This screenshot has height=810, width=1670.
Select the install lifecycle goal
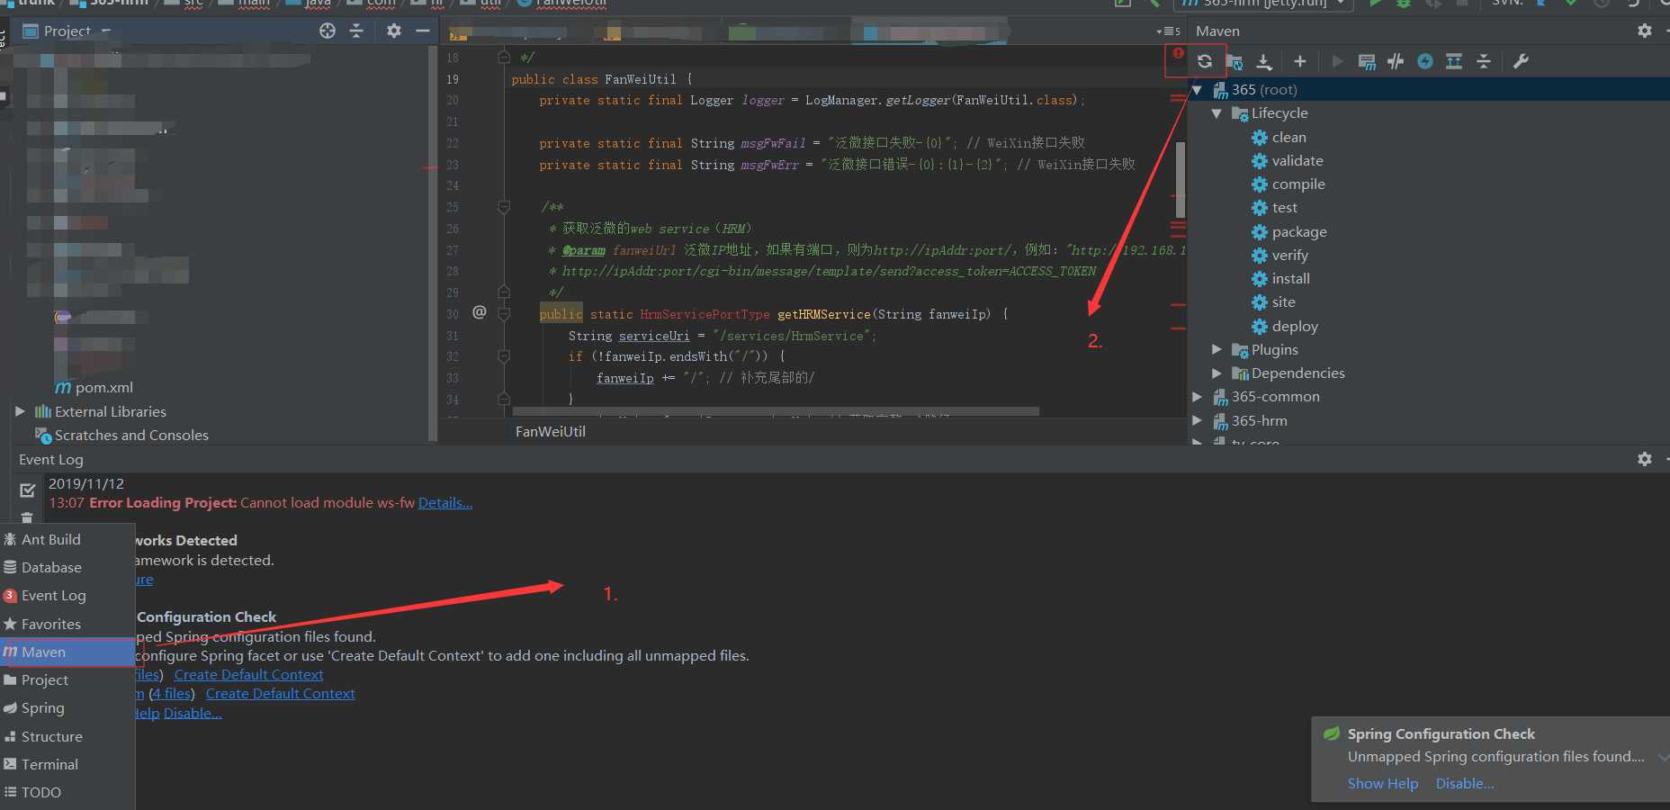[x=1290, y=278]
